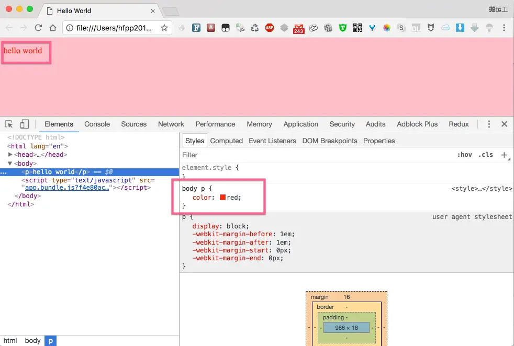Click the forward navigation arrow
514x346 pixels.
(23, 28)
